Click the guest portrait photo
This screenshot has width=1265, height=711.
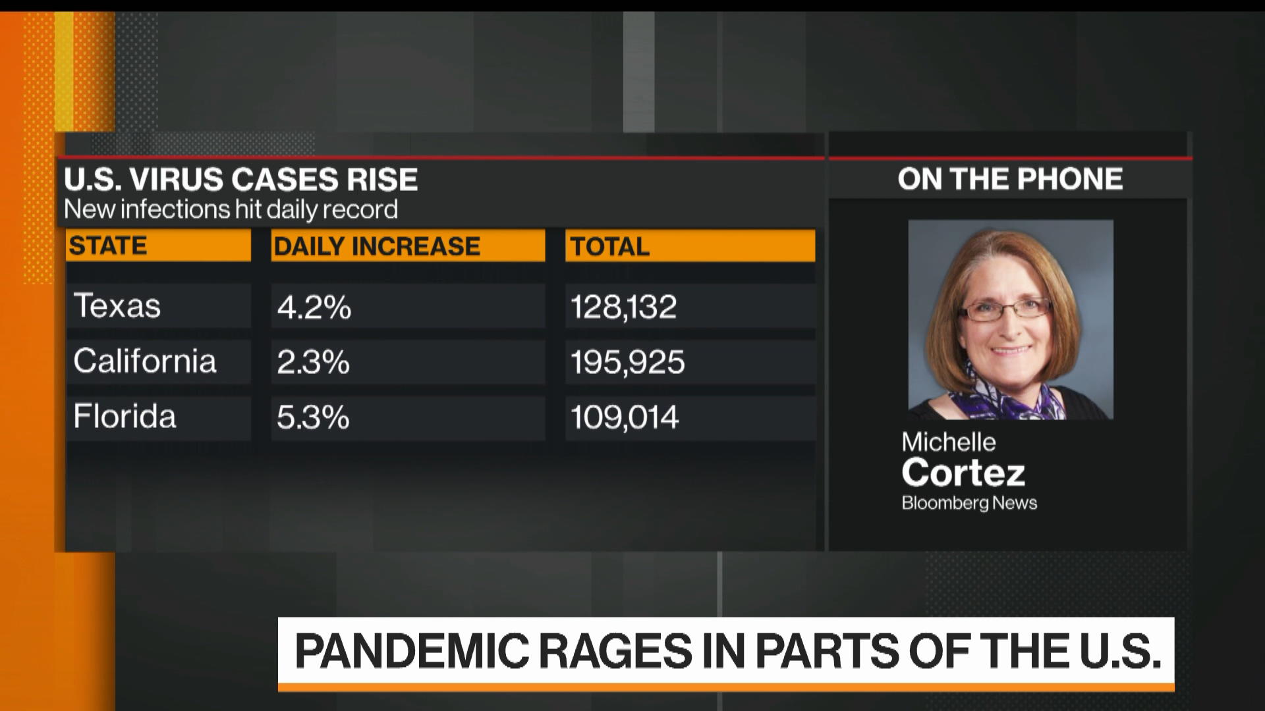1011,320
